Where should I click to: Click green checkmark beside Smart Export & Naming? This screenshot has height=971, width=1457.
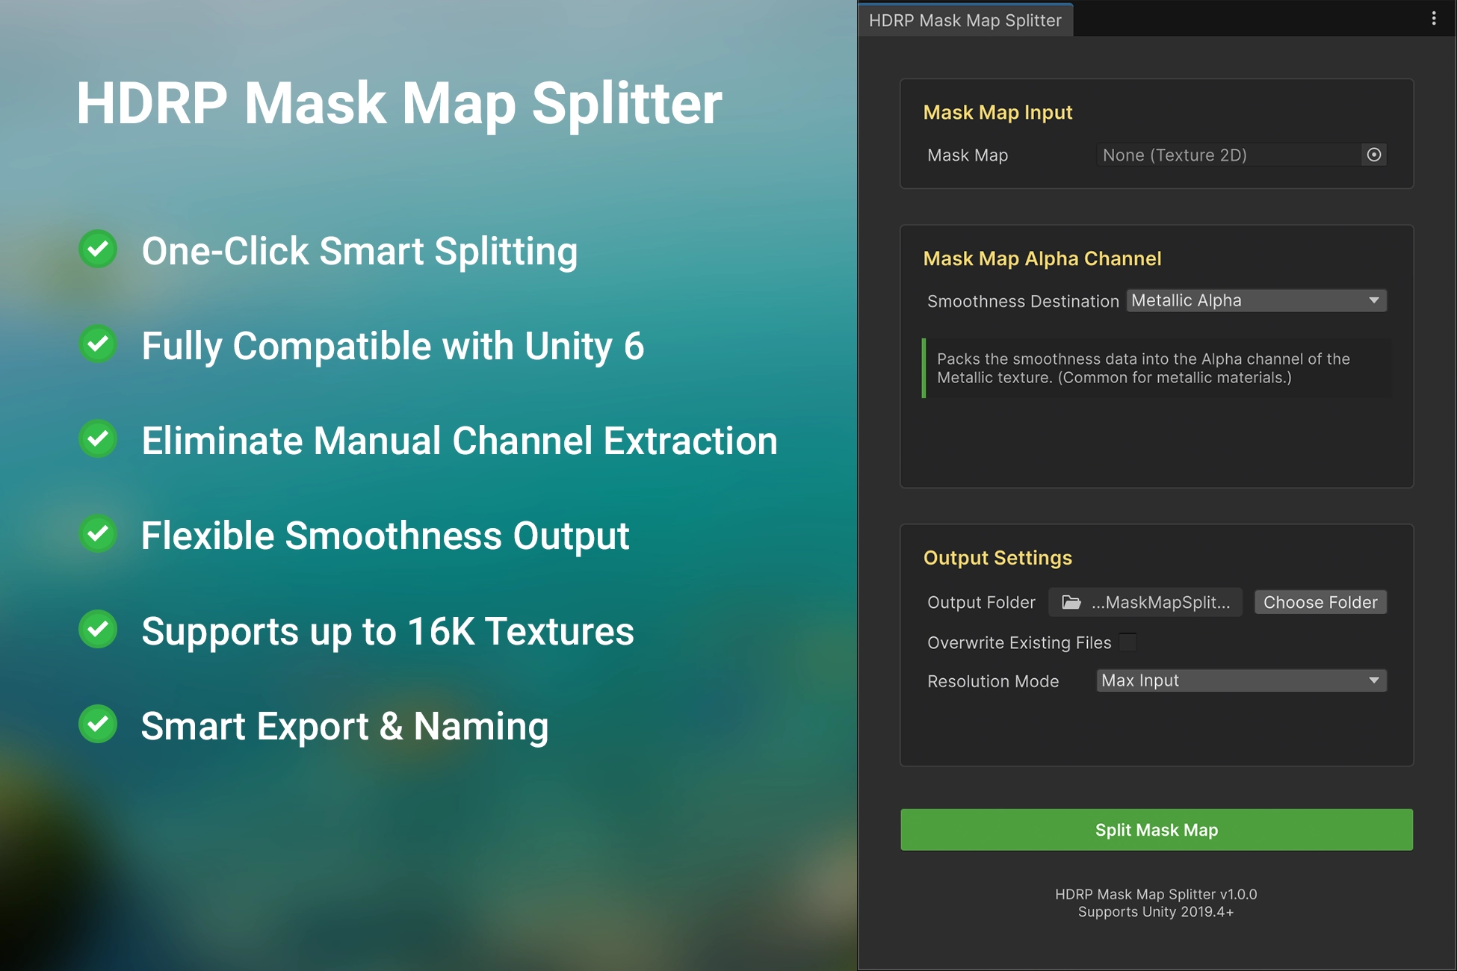[x=98, y=725]
